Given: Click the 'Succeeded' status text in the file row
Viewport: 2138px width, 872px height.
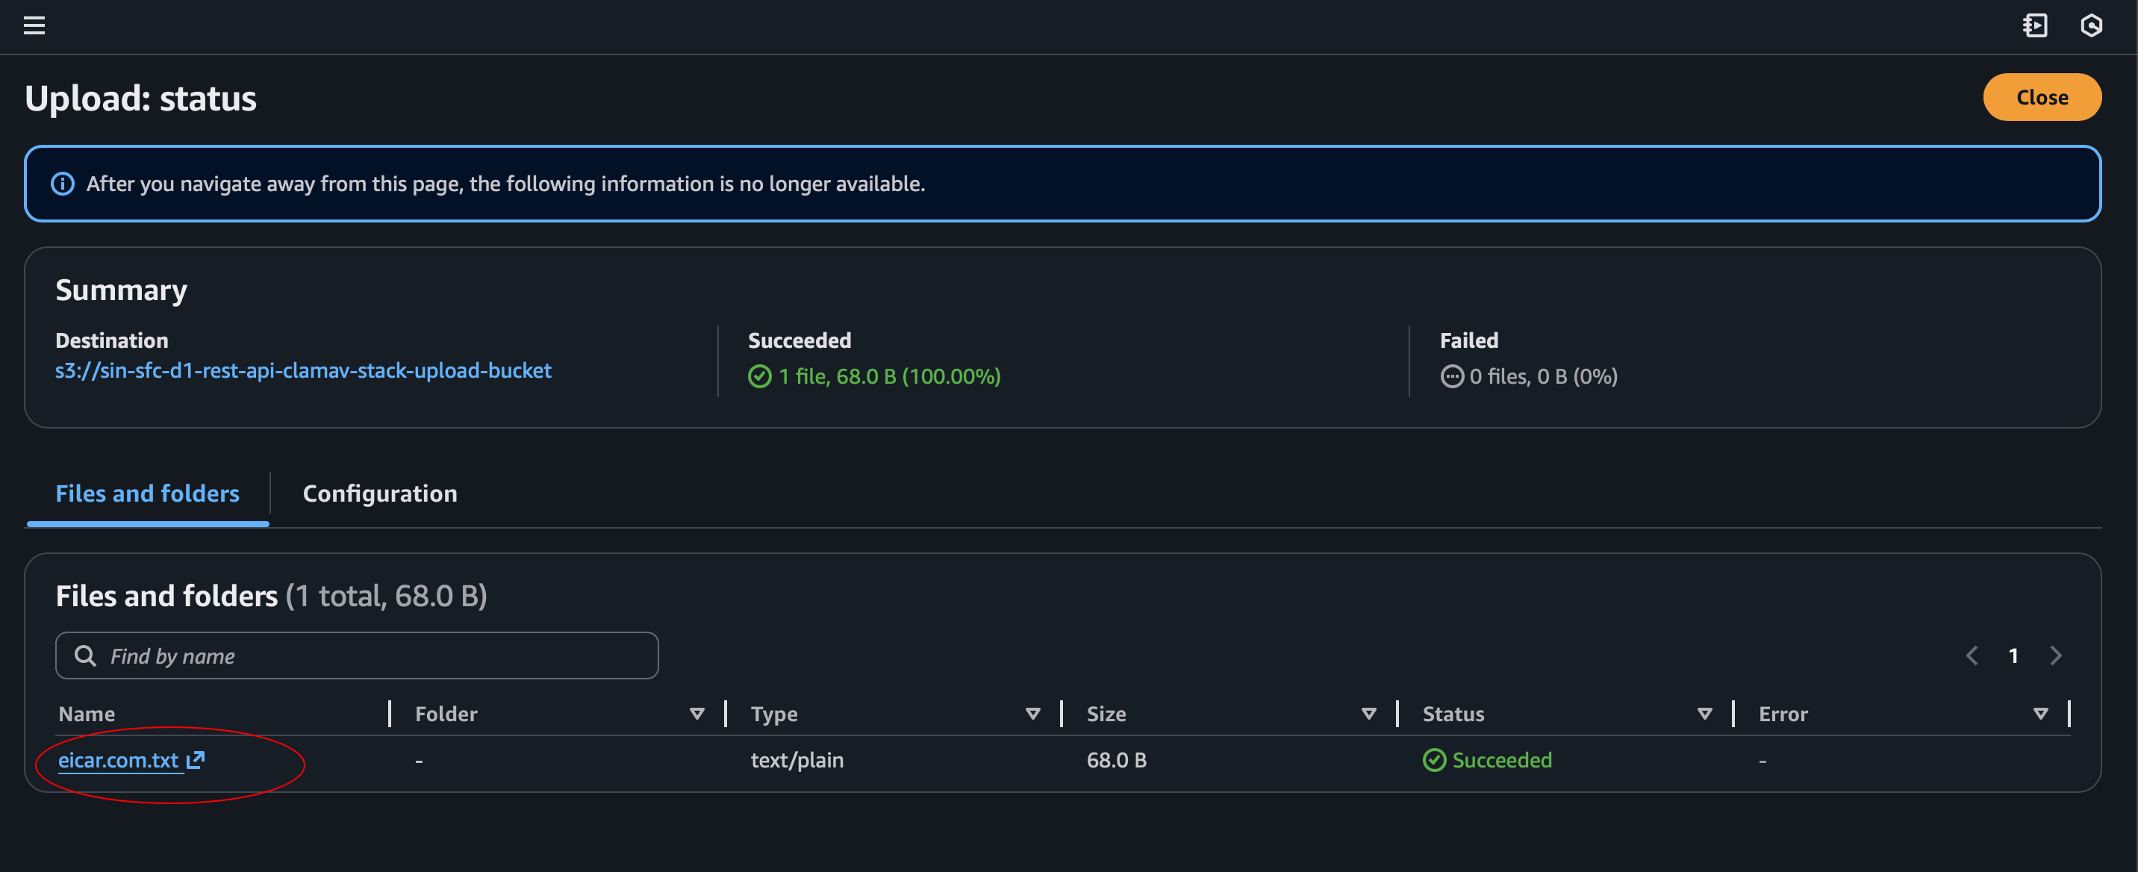Looking at the screenshot, I should [x=1501, y=760].
